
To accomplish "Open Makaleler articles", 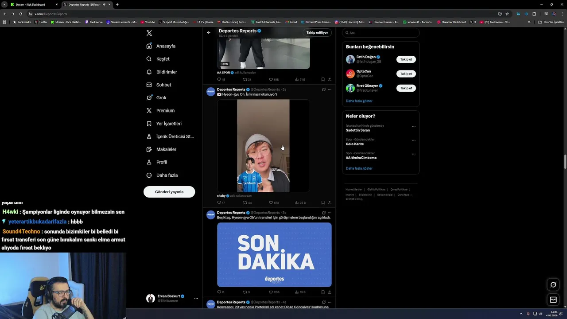I will 161,149.
